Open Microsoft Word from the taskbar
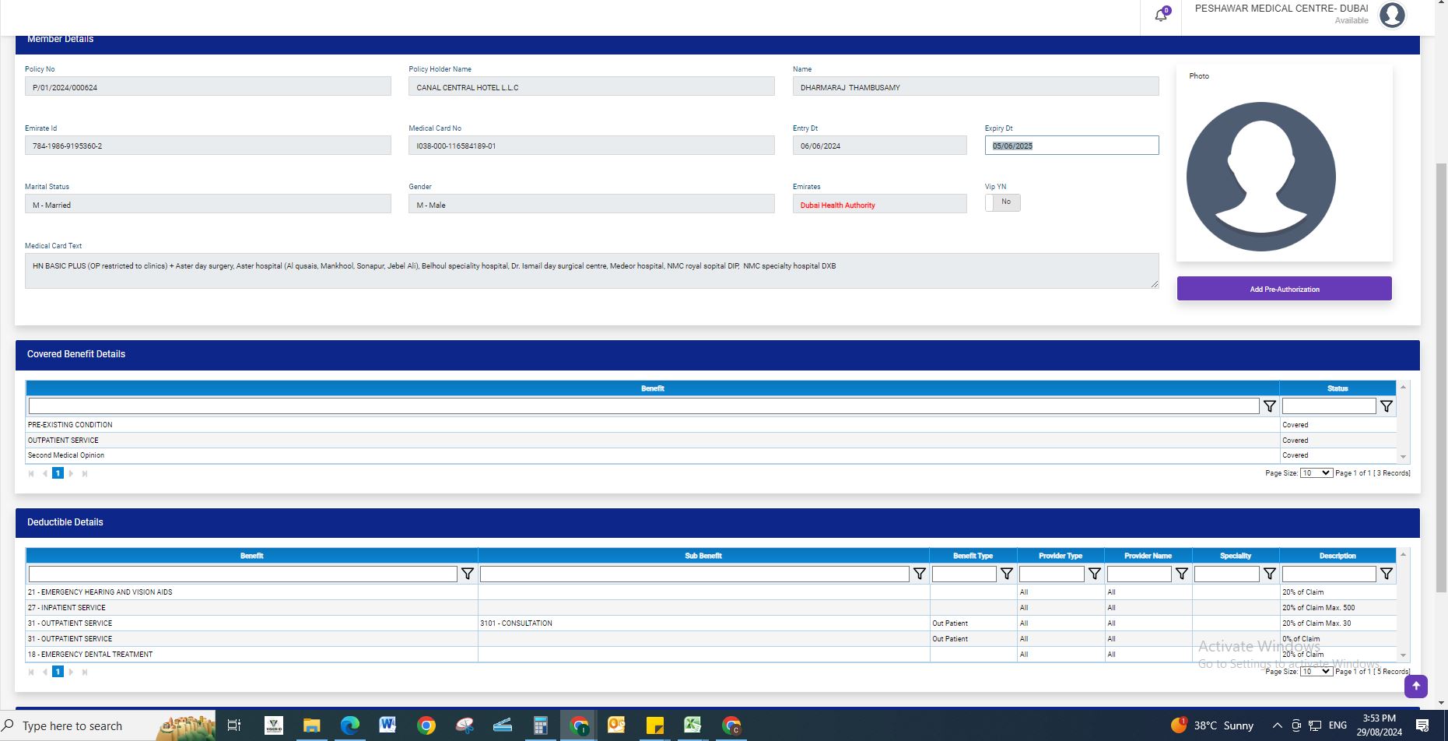The width and height of the screenshot is (1448, 741). point(387,725)
